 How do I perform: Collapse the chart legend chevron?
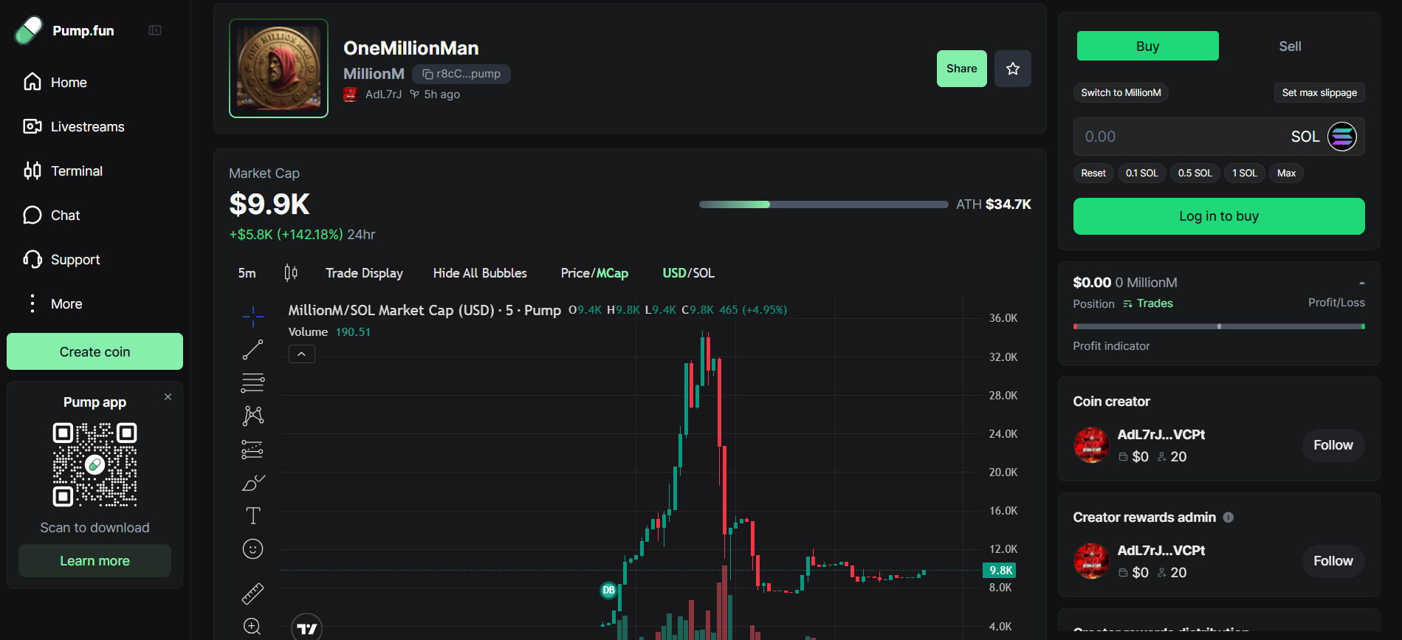301,354
